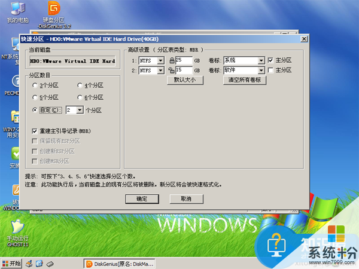Click the clear all volume labels button
Viewport: 359px width, 269px height.
point(245,80)
